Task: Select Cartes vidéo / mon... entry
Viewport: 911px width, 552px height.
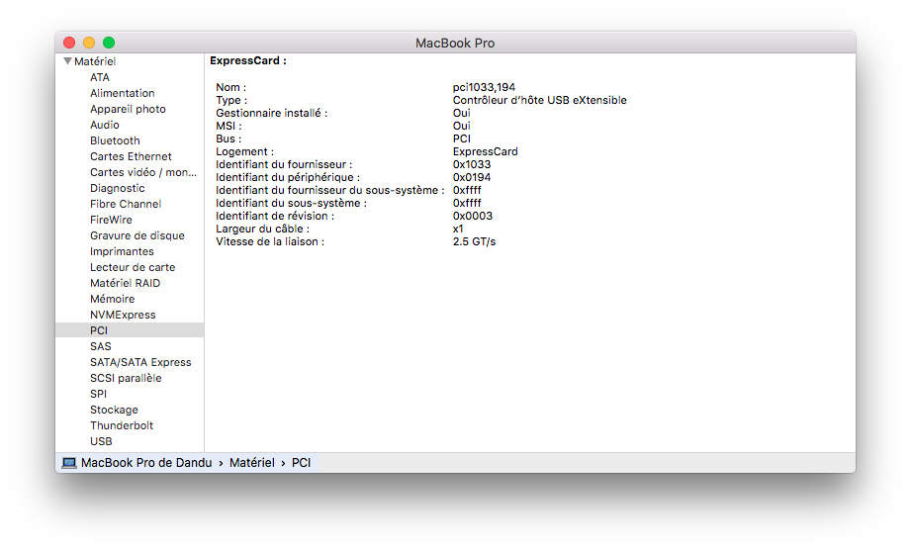Action: pyautogui.click(x=142, y=172)
